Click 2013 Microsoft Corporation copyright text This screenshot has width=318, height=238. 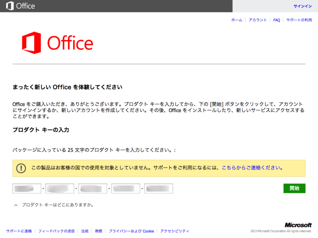point(281,231)
